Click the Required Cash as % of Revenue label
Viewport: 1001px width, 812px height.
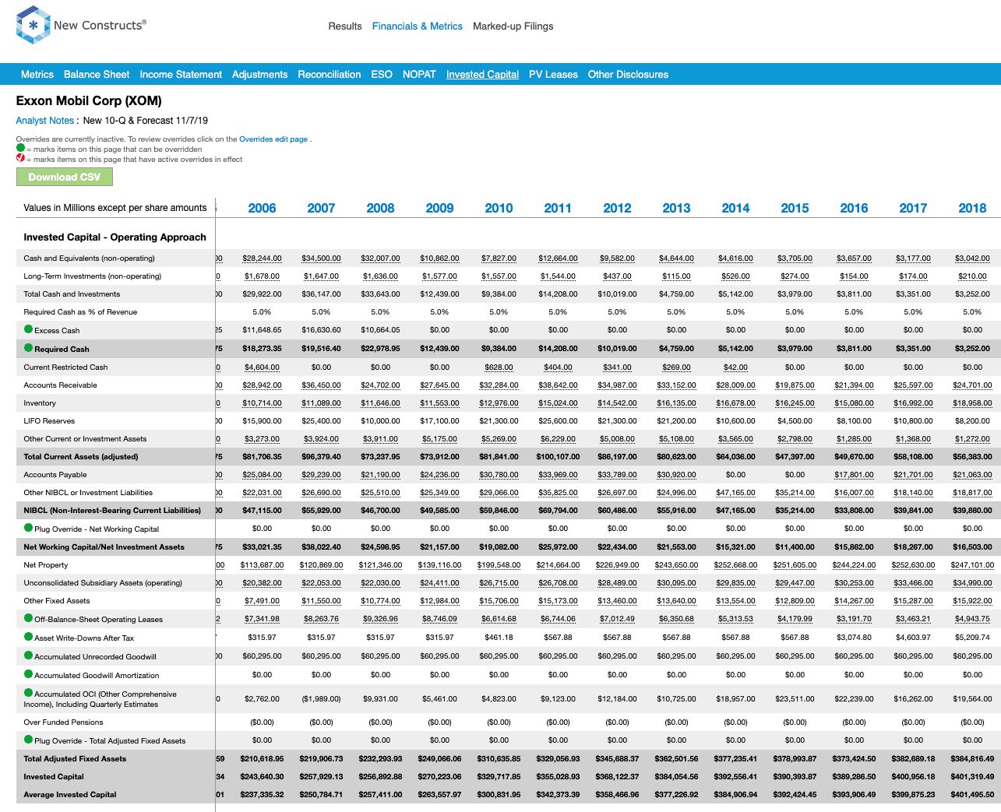[80, 312]
